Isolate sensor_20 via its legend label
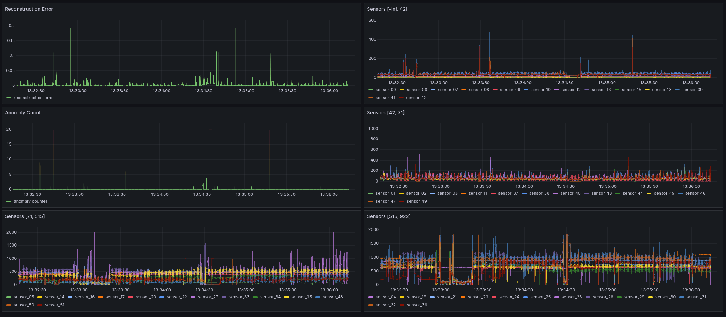The width and height of the screenshot is (726, 317). (146, 297)
